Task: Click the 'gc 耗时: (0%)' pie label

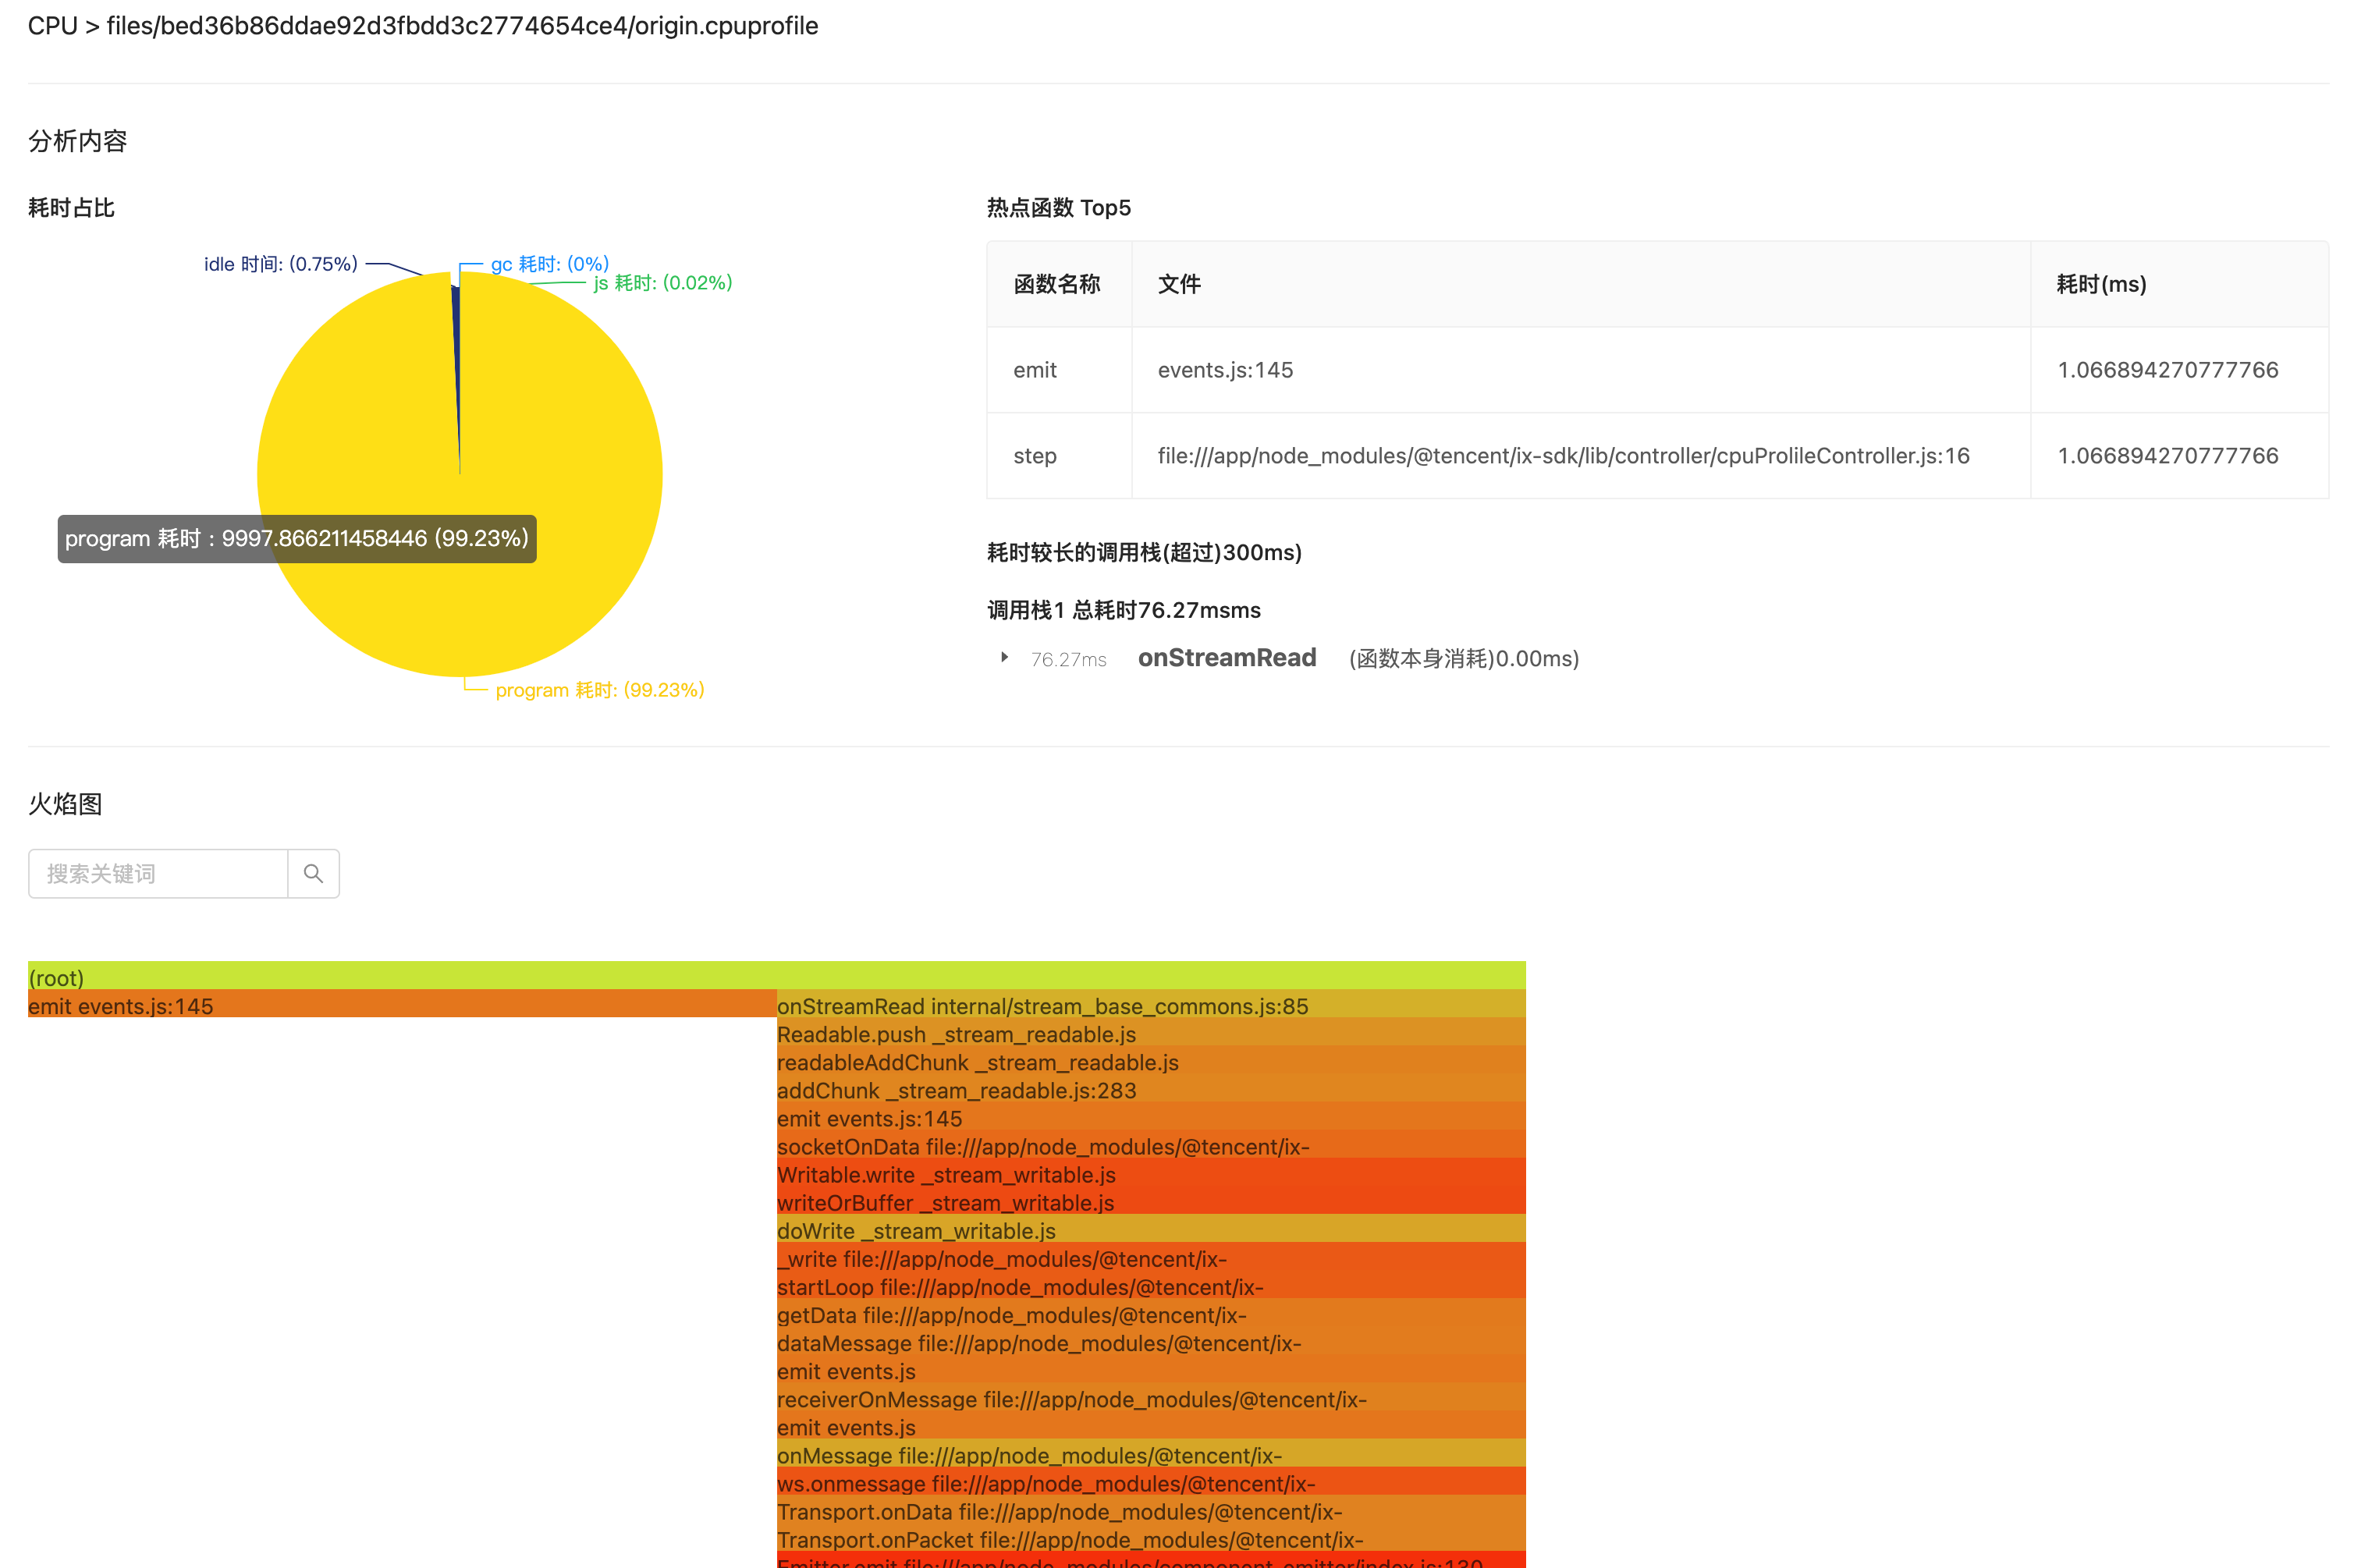Action: [x=550, y=264]
